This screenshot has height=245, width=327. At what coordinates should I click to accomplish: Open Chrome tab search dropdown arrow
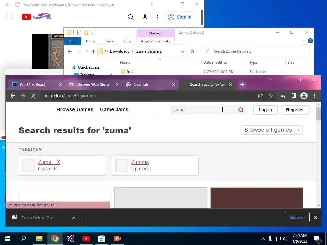(x=270, y=80)
